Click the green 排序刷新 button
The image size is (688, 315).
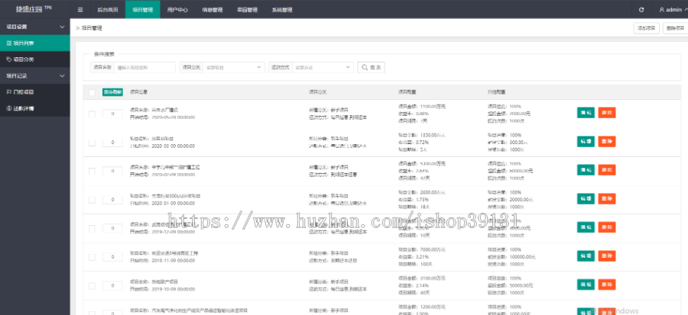(x=113, y=92)
